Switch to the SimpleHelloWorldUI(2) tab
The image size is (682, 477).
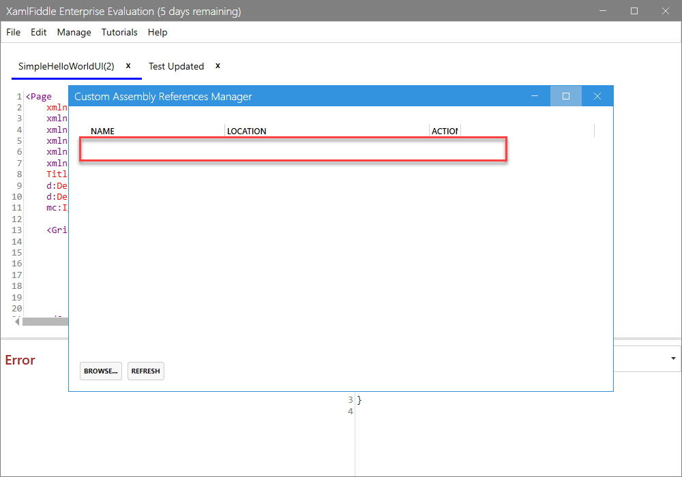(x=66, y=66)
